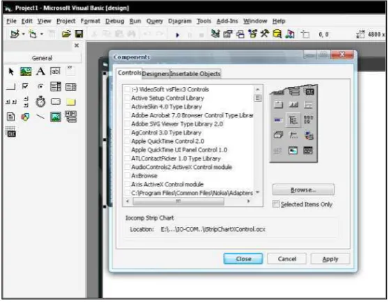The image size is (391, 303).
Task: Close the toolbox panel with its X
Action: 77,45
